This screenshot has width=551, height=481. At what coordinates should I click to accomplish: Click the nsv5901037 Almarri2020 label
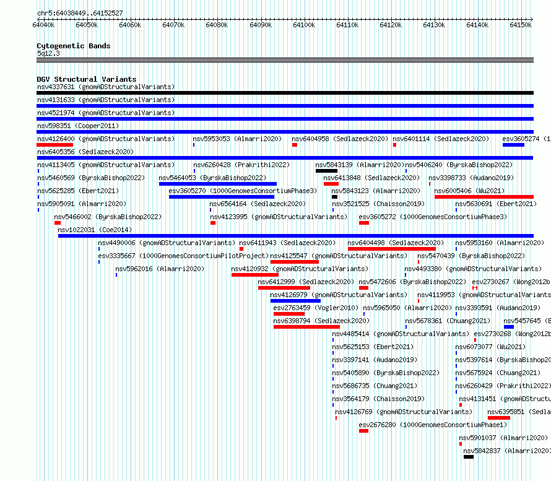[503, 438]
